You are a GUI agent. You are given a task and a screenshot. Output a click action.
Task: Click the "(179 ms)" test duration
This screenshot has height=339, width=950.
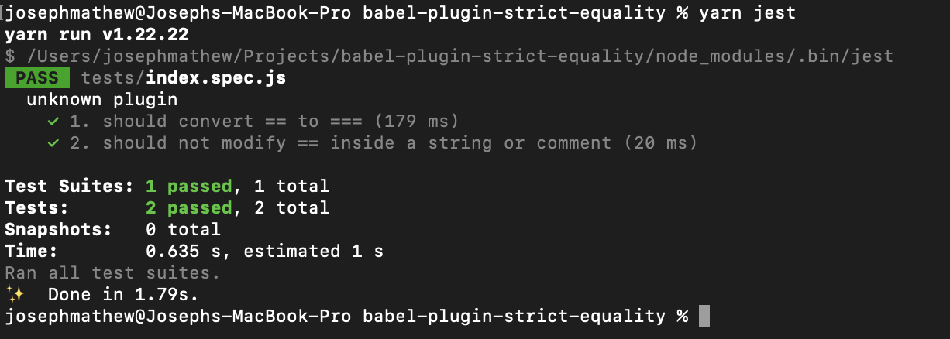tap(416, 122)
